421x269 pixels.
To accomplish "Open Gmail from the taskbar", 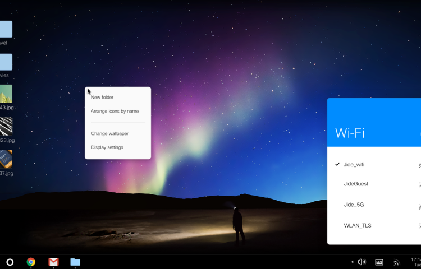I will click(53, 262).
